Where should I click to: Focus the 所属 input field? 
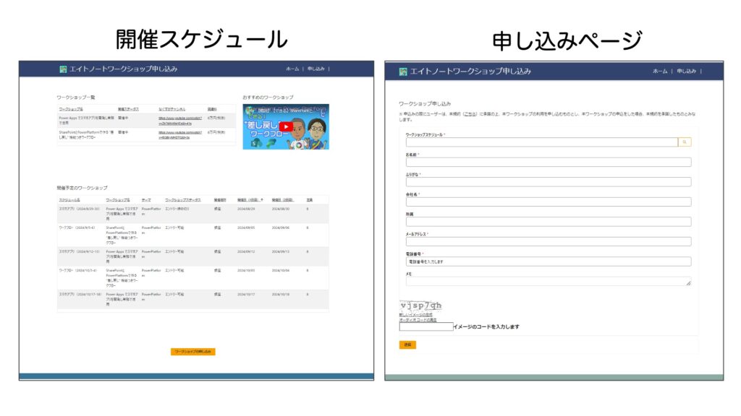click(549, 221)
